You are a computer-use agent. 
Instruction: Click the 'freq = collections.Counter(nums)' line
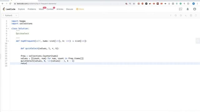click(x=39, y=56)
